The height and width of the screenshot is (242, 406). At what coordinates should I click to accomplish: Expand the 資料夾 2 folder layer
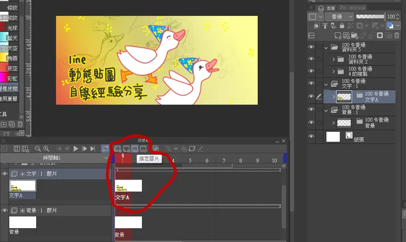coord(334,59)
